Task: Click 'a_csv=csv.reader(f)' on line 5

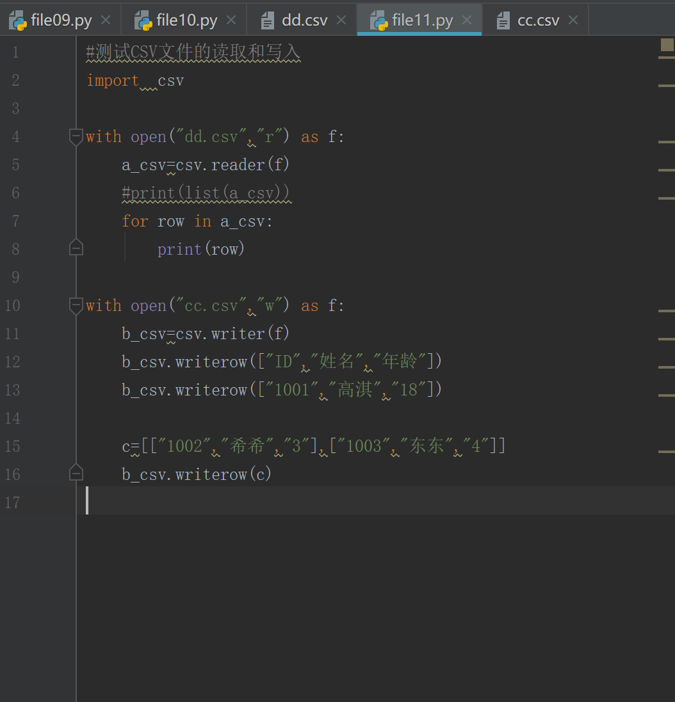Action: click(206, 164)
